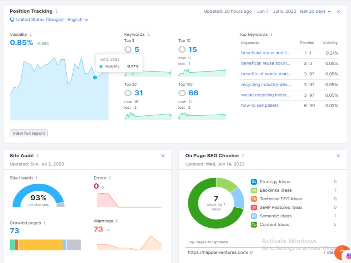351x263 pixels.
Task: Click the Warnings count 73
Action: [x=98, y=229]
